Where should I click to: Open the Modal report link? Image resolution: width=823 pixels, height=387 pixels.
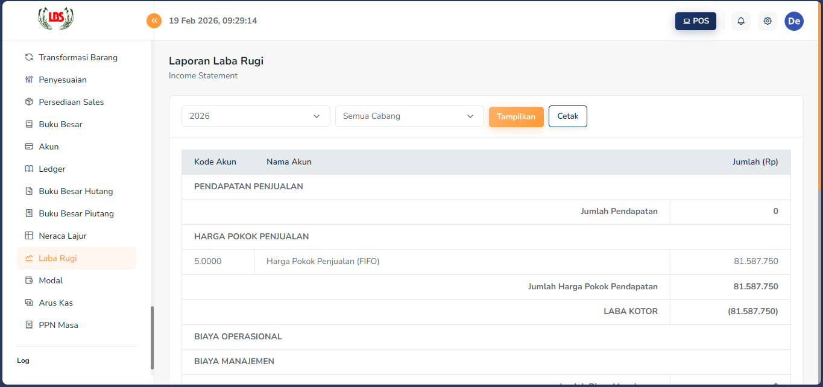[77, 280]
